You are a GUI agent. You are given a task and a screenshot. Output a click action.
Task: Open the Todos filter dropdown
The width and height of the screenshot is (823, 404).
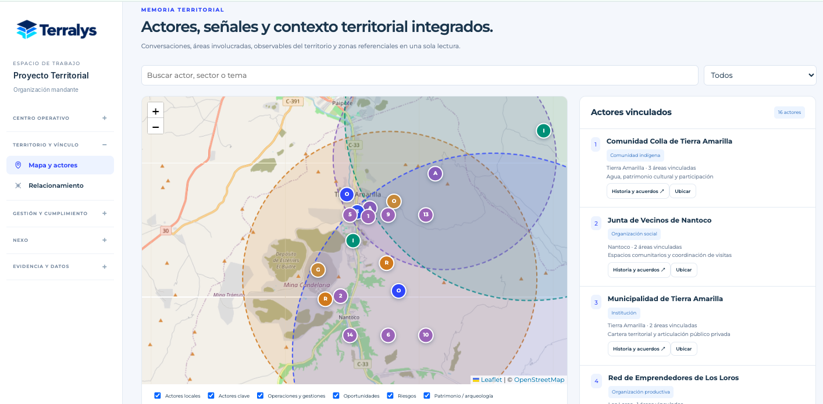(x=760, y=75)
